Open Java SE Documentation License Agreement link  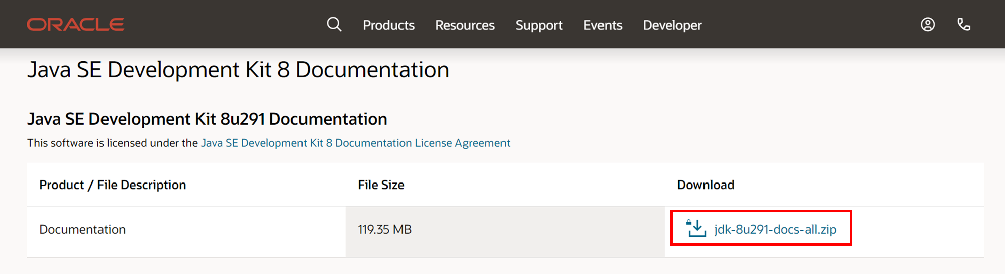[355, 143]
